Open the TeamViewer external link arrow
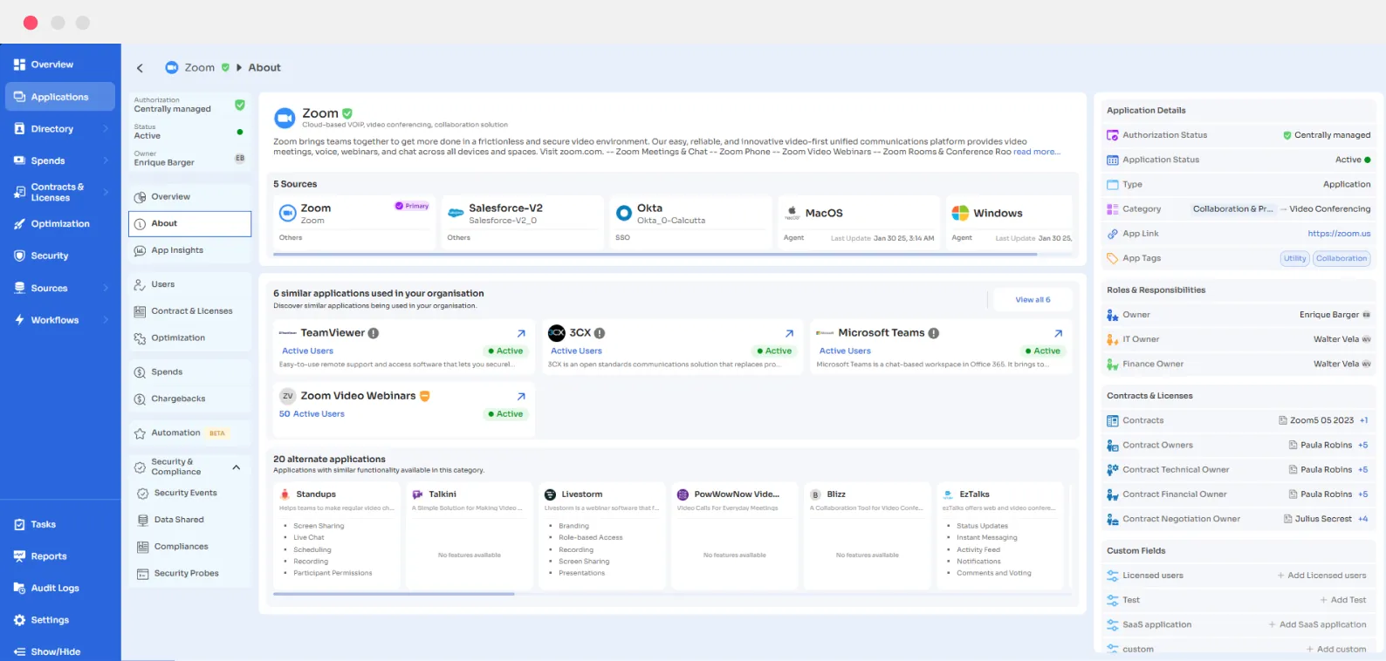Image resolution: width=1386 pixels, height=661 pixels. click(x=521, y=333)
